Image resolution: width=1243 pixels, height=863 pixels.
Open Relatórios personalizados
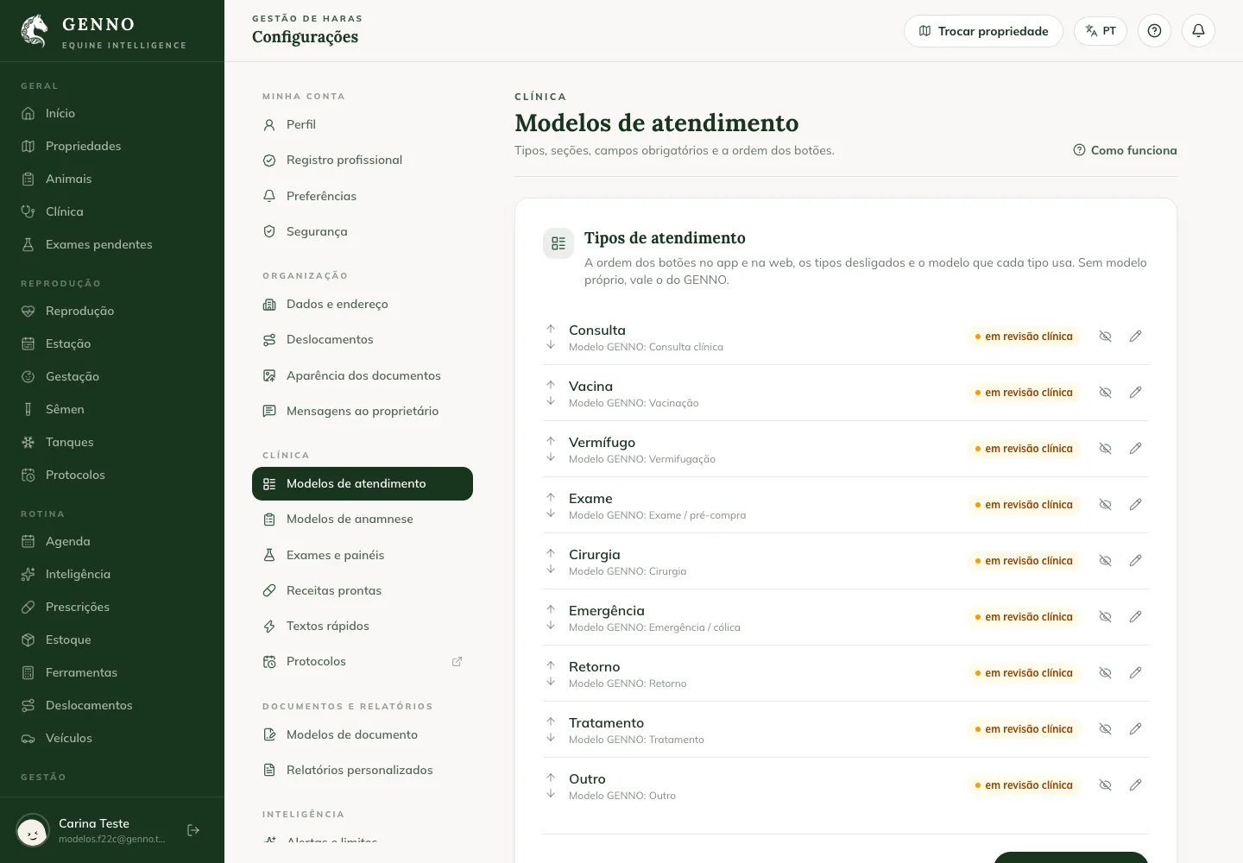tap(363, 770)
